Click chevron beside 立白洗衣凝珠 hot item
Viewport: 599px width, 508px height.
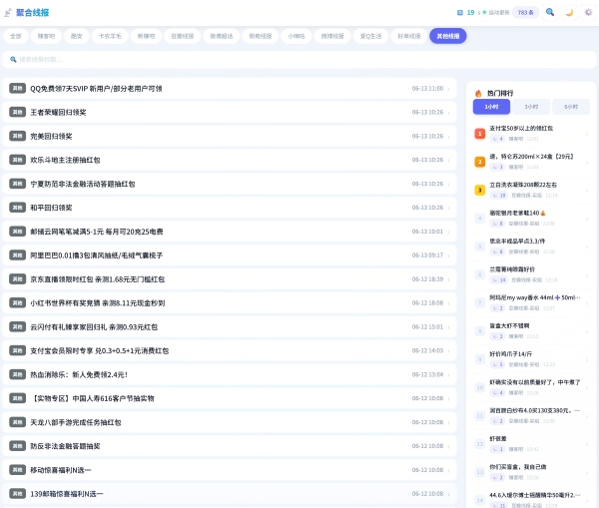click(x=587, y=191)
